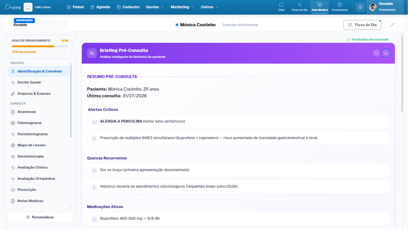Open the Anamnese section

pyautogui.click(x=39, y=112)
